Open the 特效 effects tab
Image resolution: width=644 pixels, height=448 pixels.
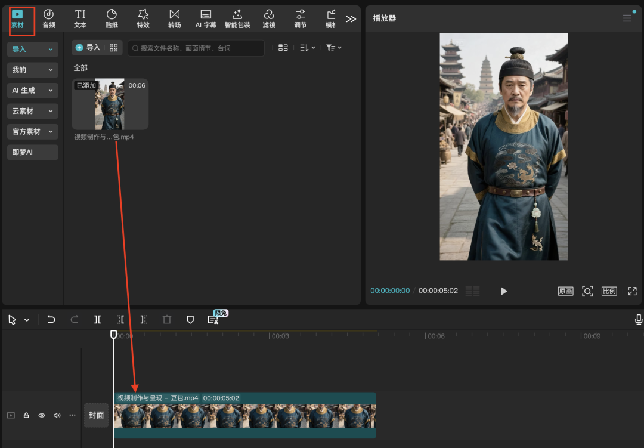(143, 18)
